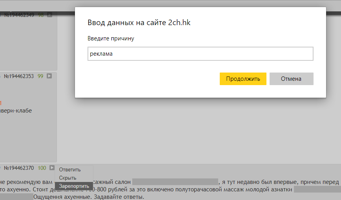Click the Введите причину label
This screenshot has height=200, width=341.
[x=111, y=38]
